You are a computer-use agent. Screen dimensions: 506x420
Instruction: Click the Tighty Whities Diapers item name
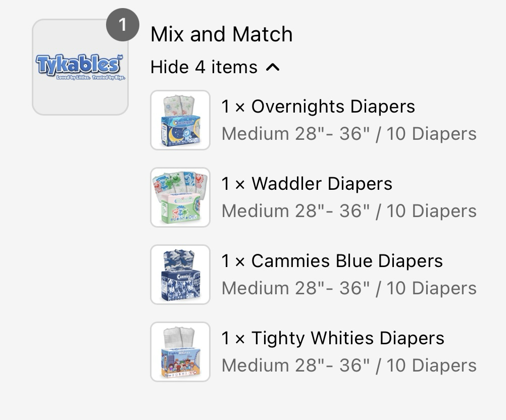click(x=348, y=338)
